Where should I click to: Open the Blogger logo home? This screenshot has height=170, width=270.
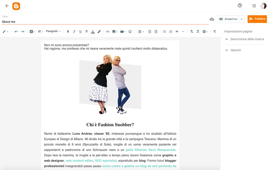[x=16, y=6]
